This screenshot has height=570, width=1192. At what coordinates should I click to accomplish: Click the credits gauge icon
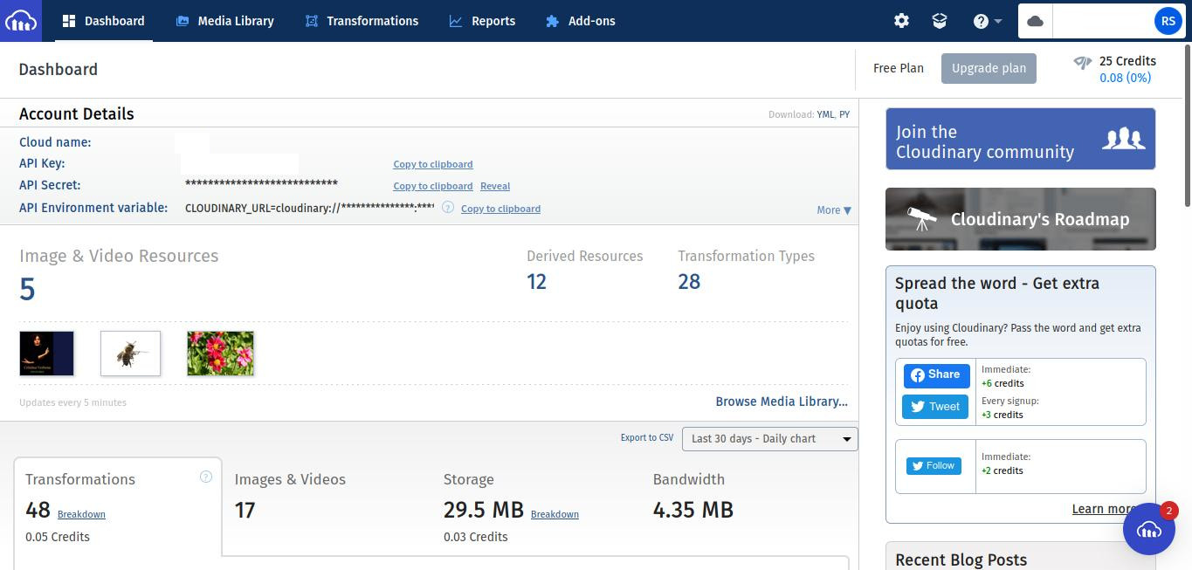tap(1083, 62)
